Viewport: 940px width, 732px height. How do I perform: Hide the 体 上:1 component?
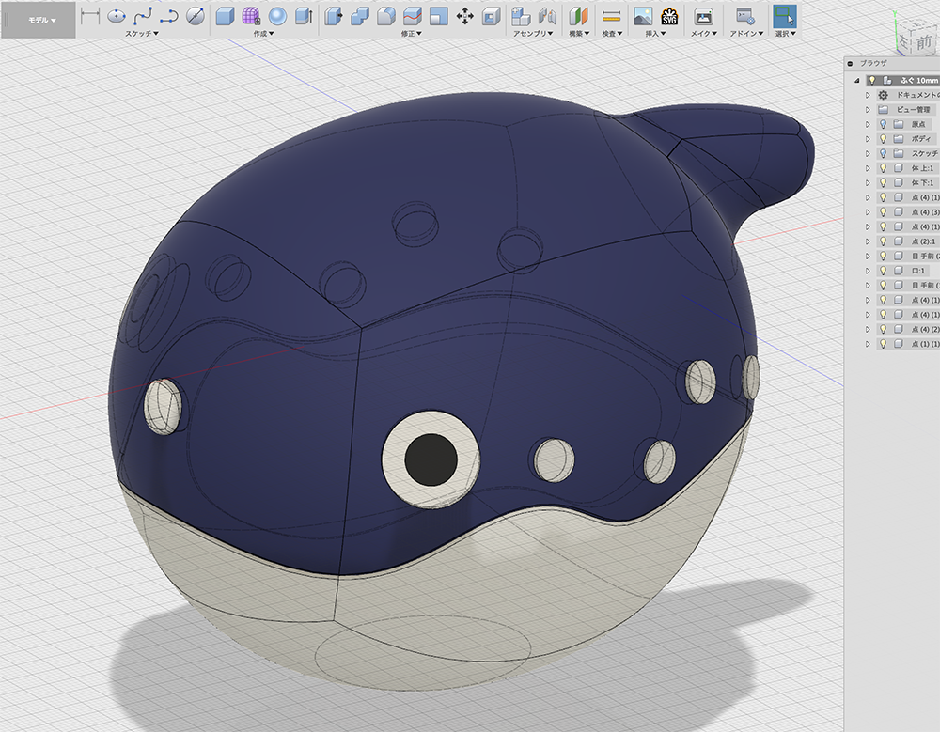click(x=883, y=168)
